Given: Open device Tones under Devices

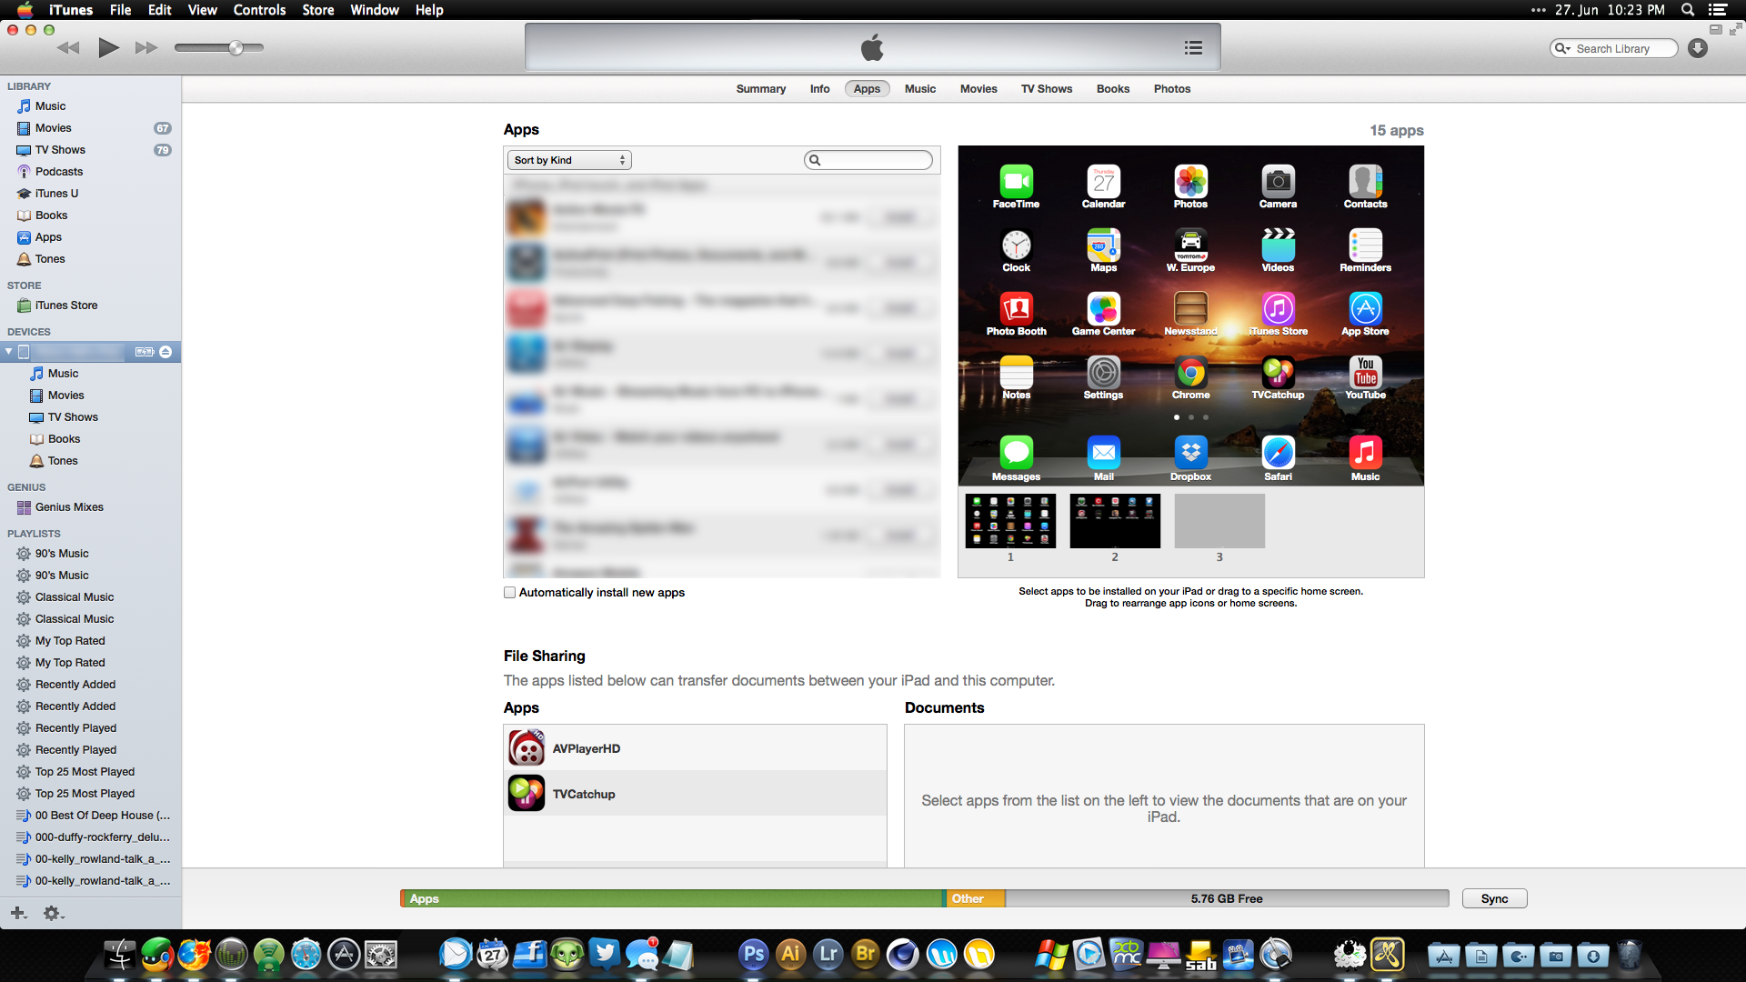Looking at the screenshot, I should [x=63, y=461].
